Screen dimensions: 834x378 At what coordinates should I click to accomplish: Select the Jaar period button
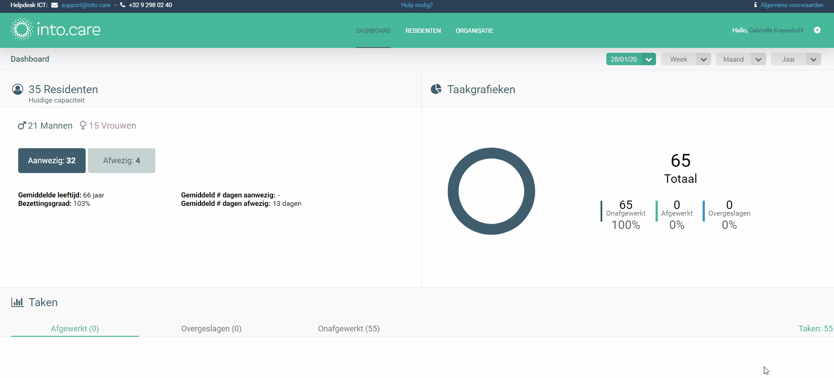click(x=788, y=59)
